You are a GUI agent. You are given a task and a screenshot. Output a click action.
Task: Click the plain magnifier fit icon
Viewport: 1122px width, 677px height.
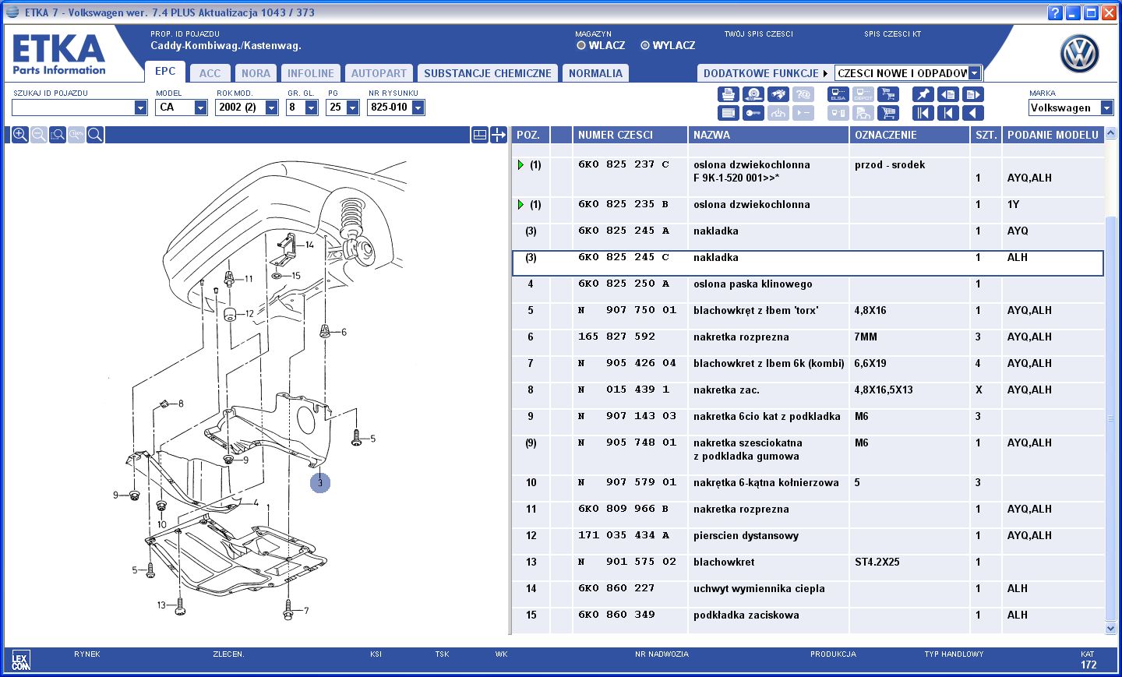point(95,135)
